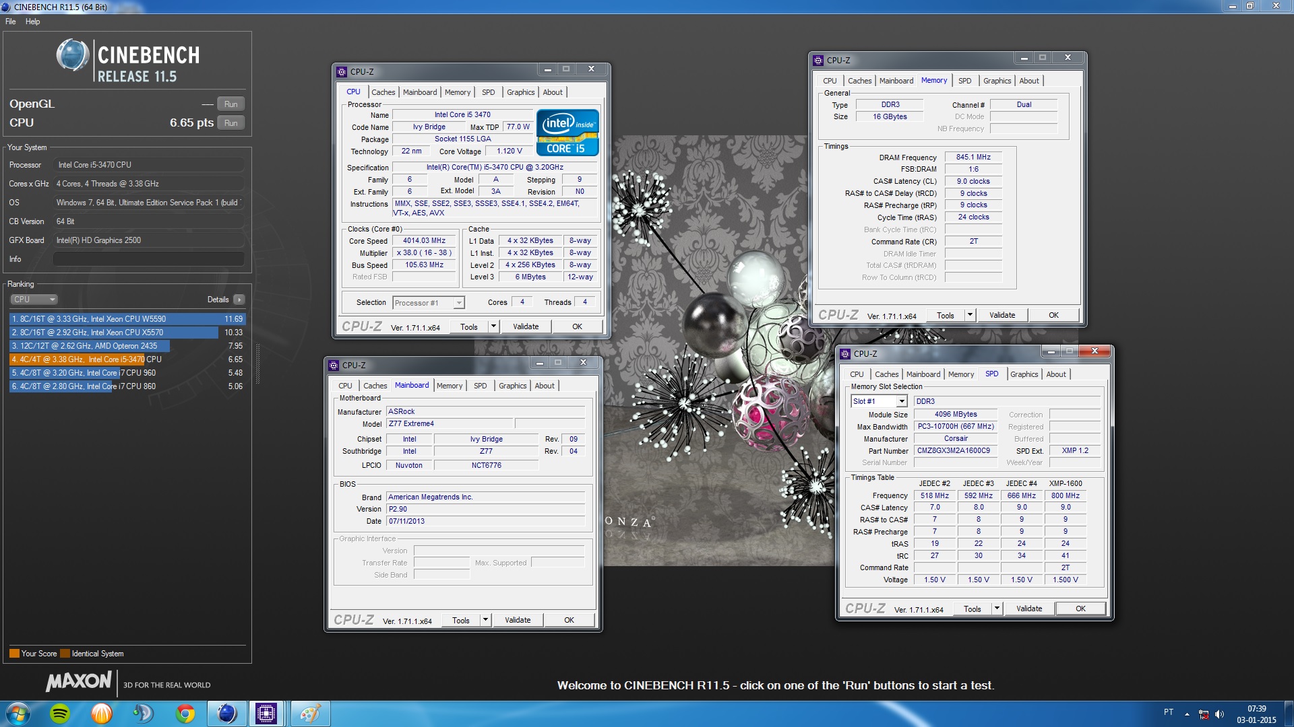Click the DRAM Frequency value 845.1 MHz
Screen dimensions: 1294x727
[973, 157]
